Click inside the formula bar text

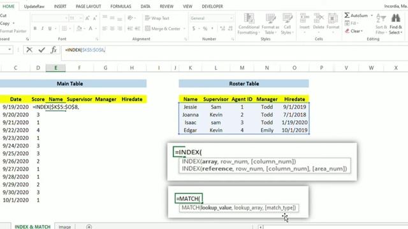85,50
